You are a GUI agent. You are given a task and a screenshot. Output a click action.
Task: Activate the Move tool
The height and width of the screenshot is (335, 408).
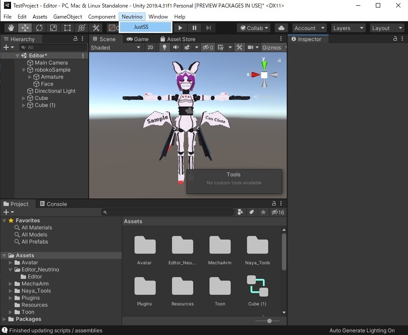(25, 27)
